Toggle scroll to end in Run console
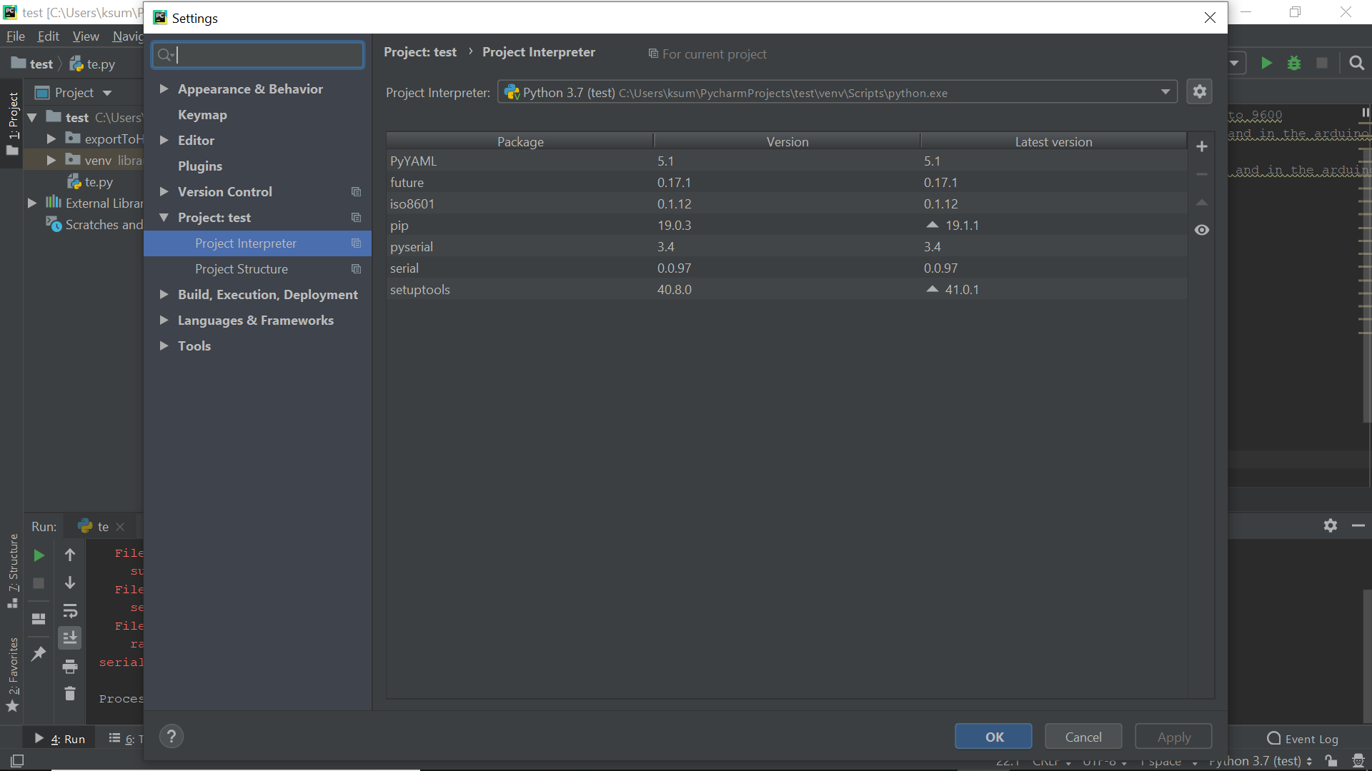This screenshot has width=1372, height=771. point(70,638)
